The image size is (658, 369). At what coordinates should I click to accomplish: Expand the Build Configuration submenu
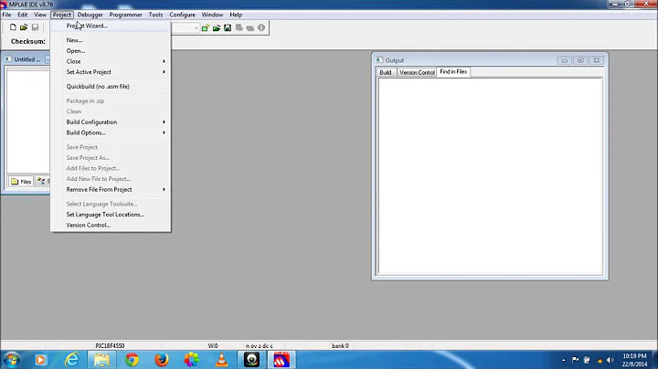(114, 121)
